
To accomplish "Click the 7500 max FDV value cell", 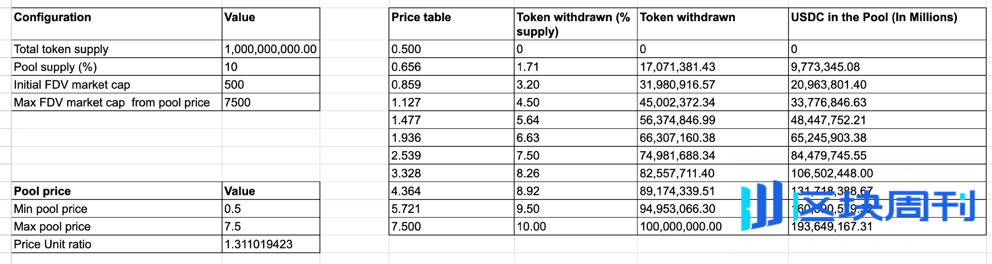I will 270,103.
